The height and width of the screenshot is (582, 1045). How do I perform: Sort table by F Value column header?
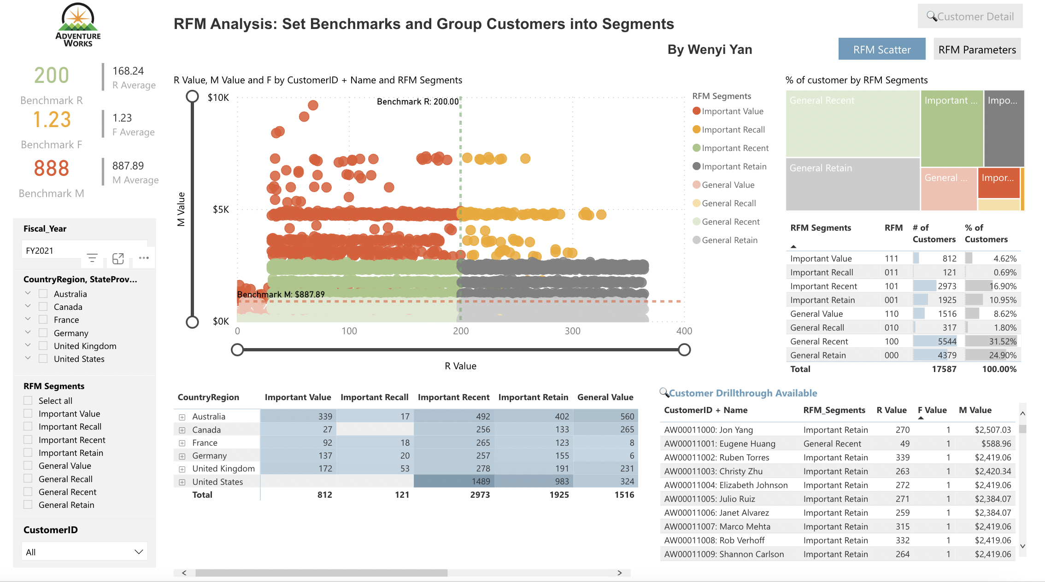pyautogui.click(x=932, y=410)
